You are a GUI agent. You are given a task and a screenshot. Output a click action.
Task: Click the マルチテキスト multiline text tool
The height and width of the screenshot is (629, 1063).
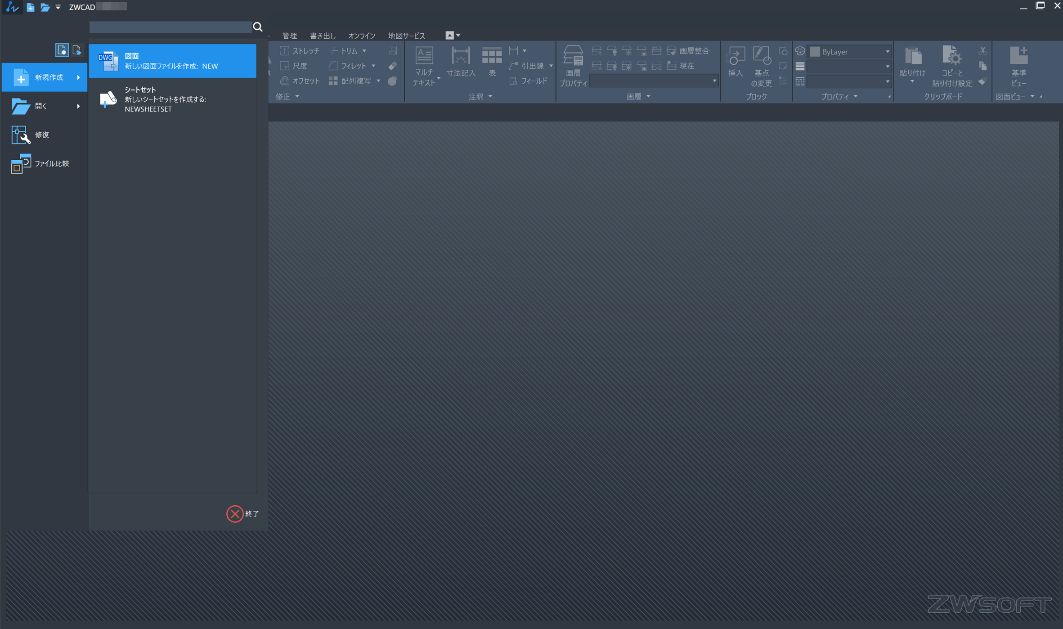click(x=425, y=66)
